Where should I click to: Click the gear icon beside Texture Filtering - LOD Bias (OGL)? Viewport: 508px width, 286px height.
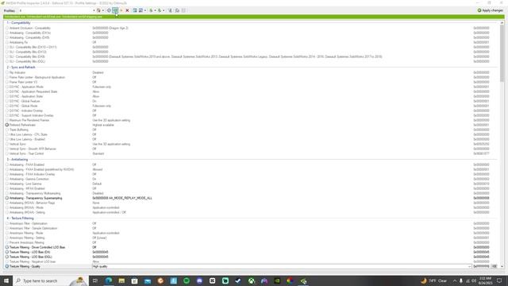tap(7, 257)
